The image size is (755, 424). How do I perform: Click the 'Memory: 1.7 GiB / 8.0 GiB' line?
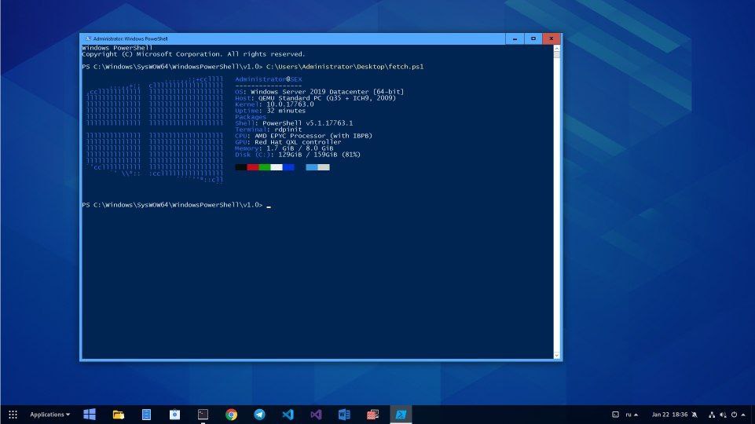pyautogui.click(x=284, y=148)
